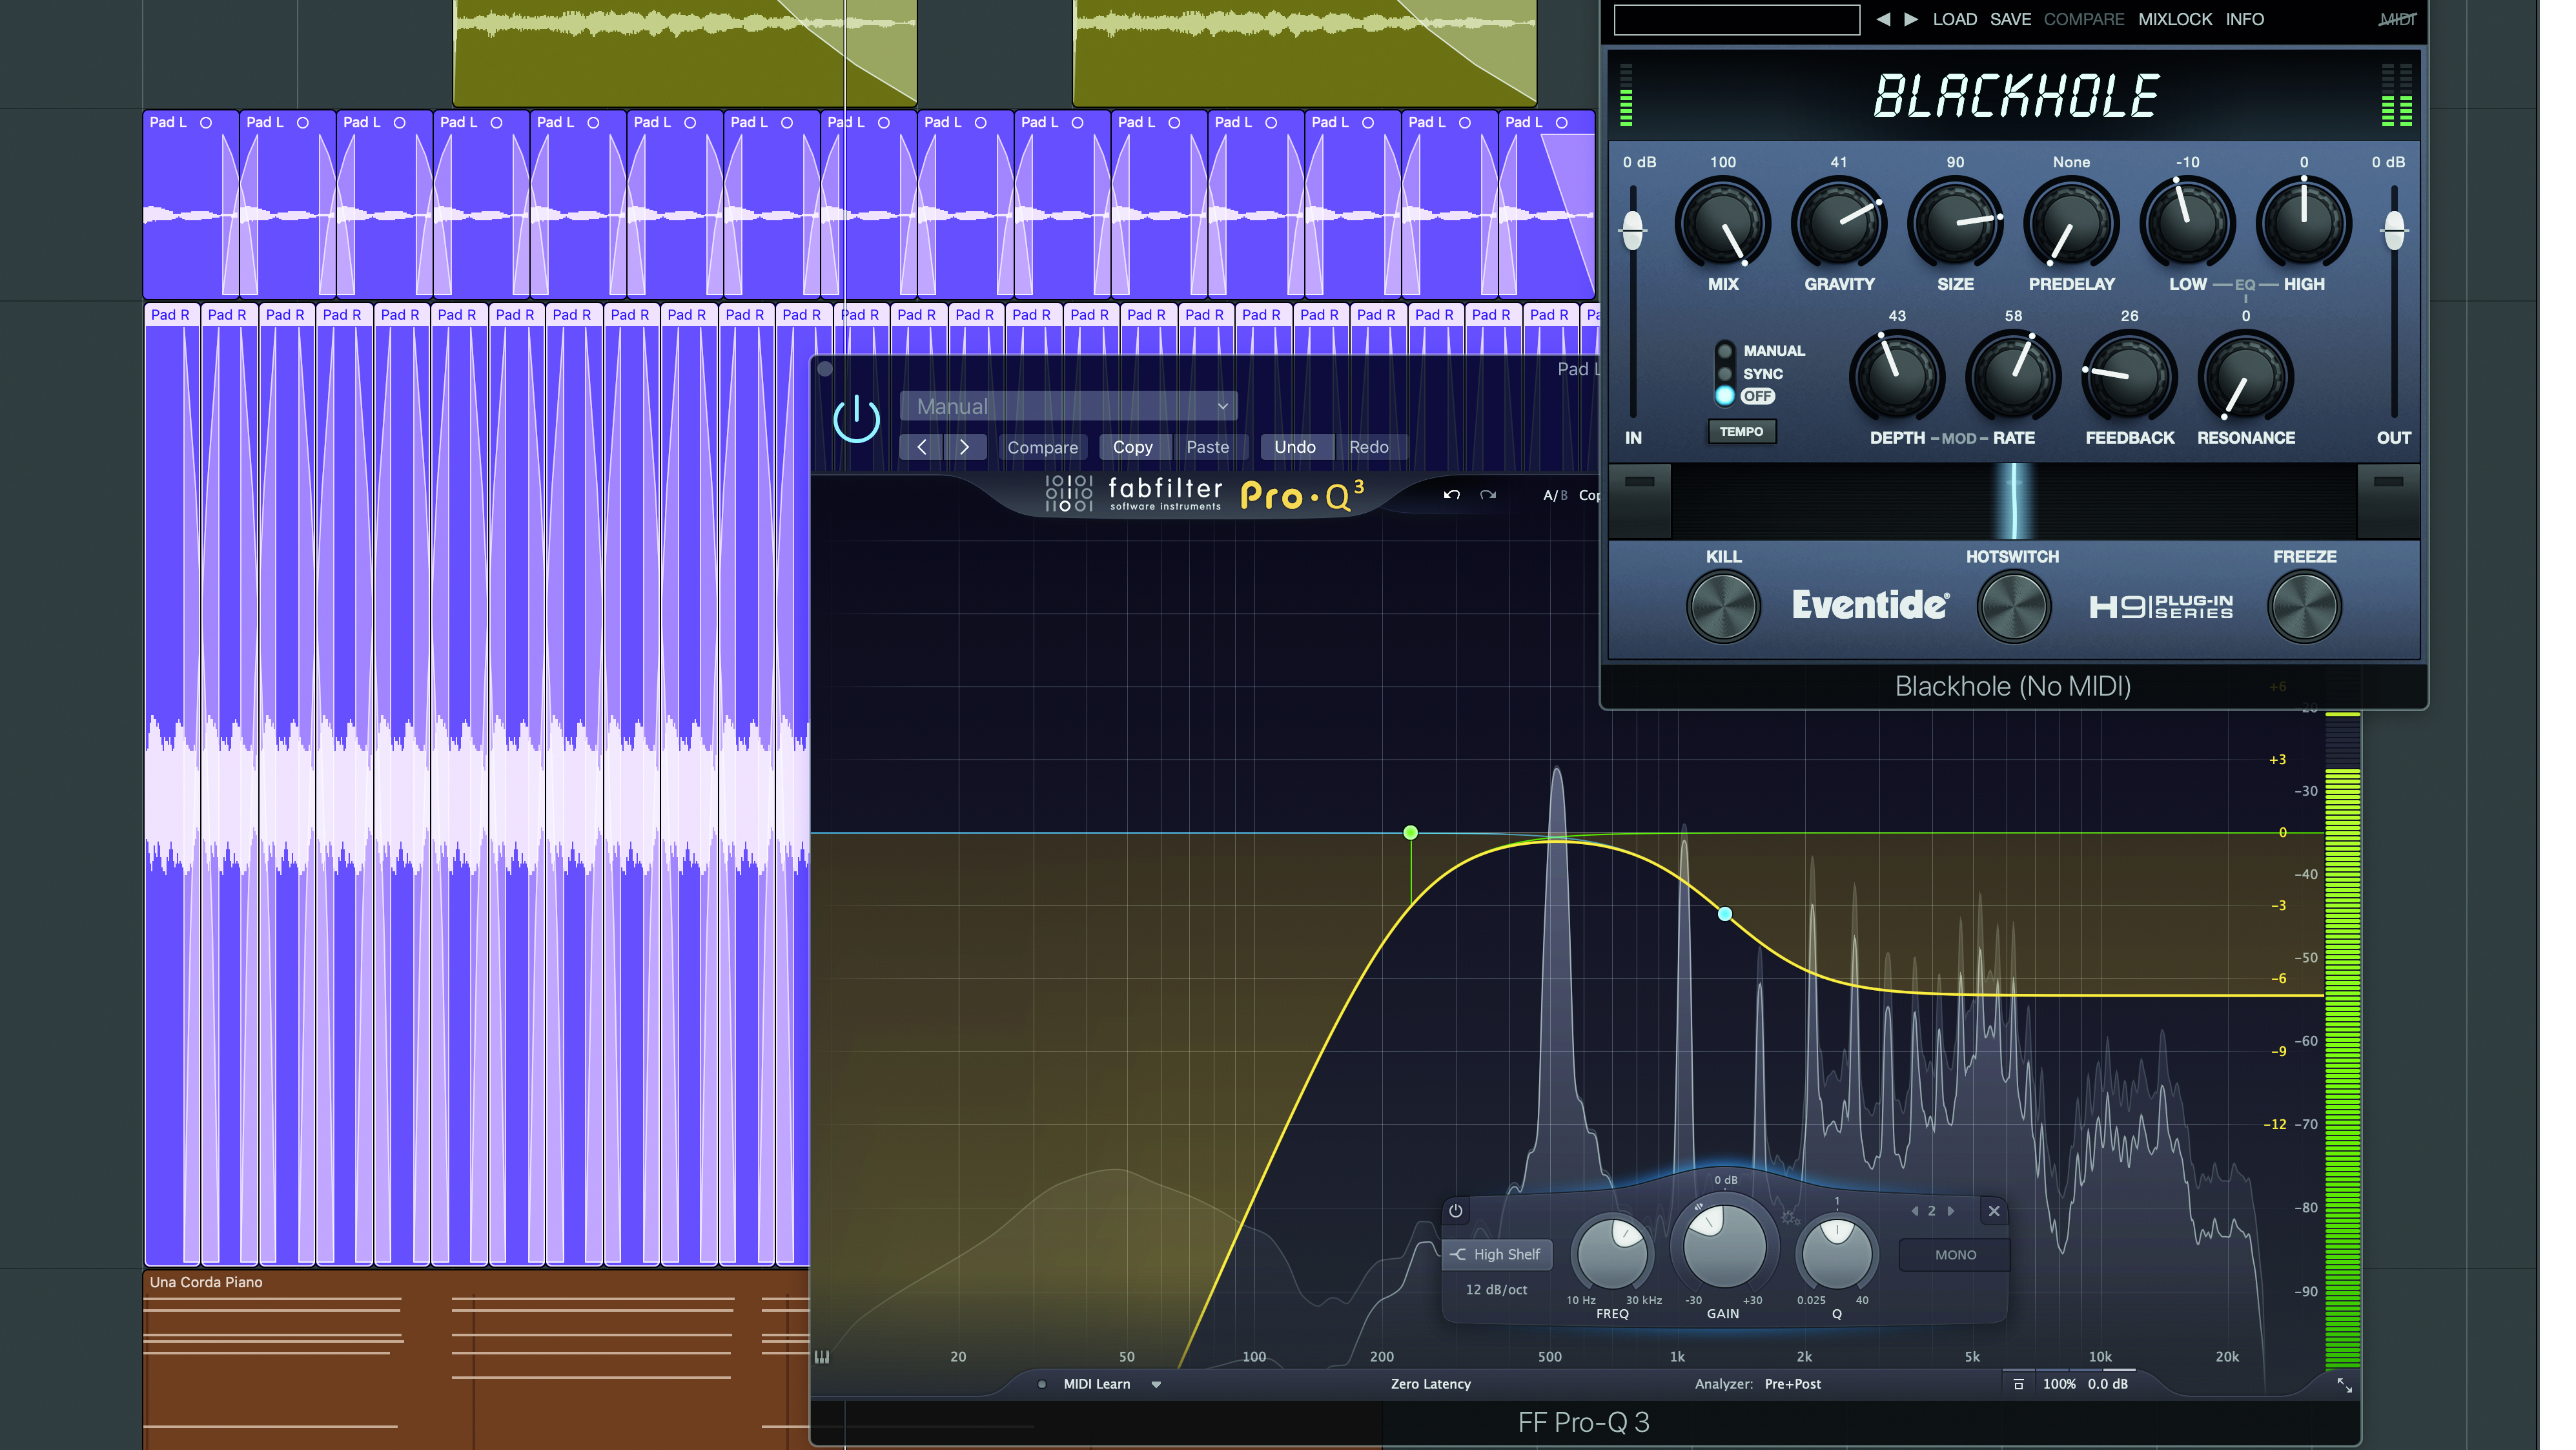The height and width of the screenshot is (1450, 2576).
Task: Click the Blackhole KILL button
Action: 1722,606
